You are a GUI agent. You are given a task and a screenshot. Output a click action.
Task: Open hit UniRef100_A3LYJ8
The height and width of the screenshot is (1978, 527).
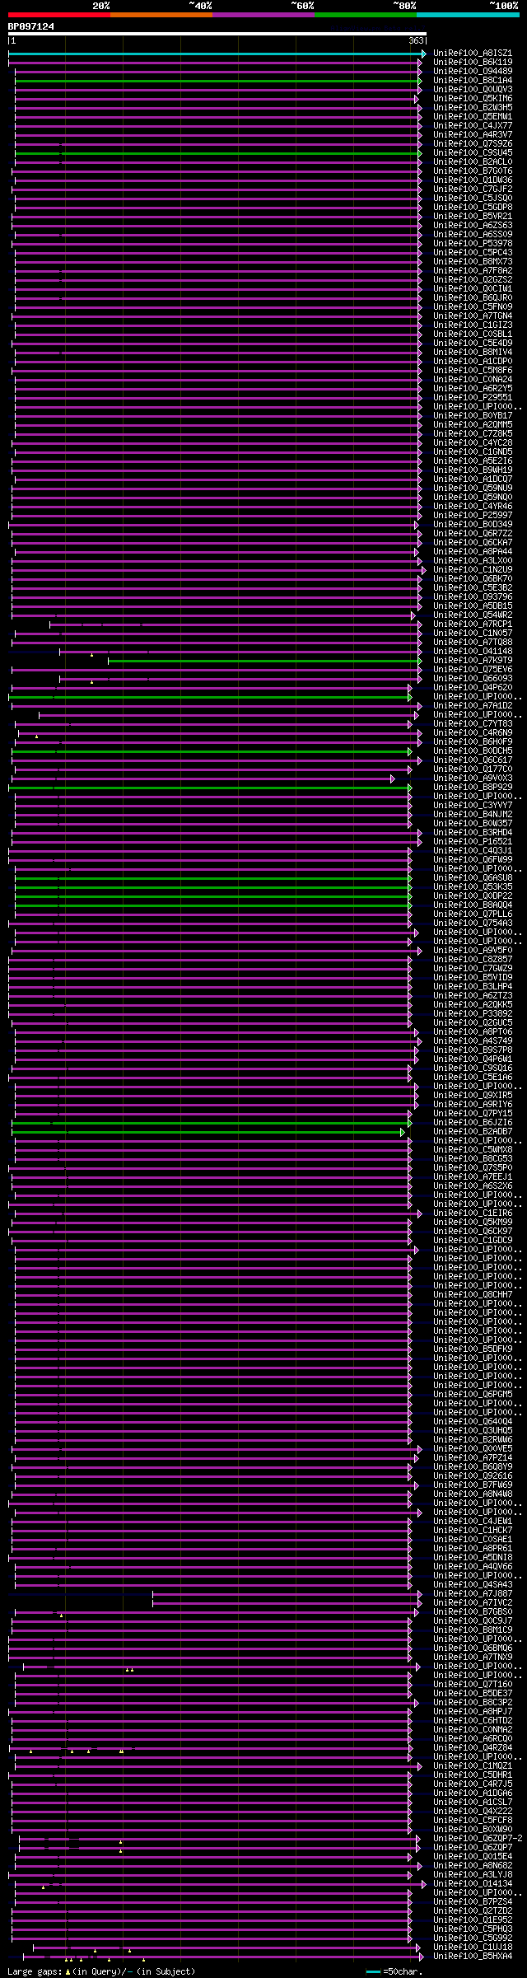[x=473, y=1875]
